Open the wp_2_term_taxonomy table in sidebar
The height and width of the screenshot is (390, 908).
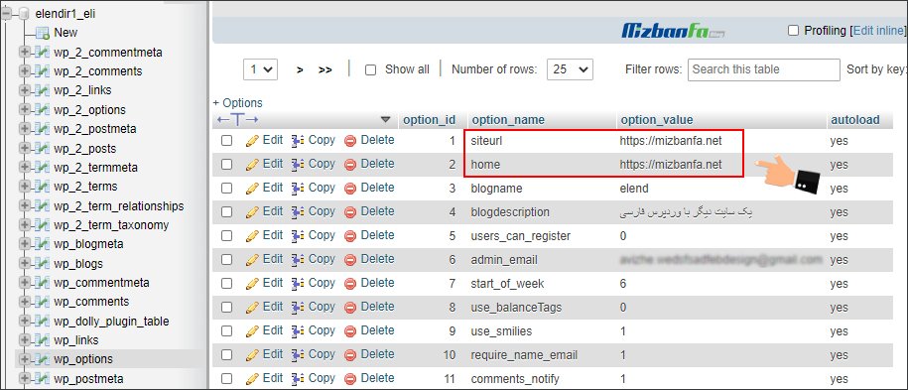111,225
